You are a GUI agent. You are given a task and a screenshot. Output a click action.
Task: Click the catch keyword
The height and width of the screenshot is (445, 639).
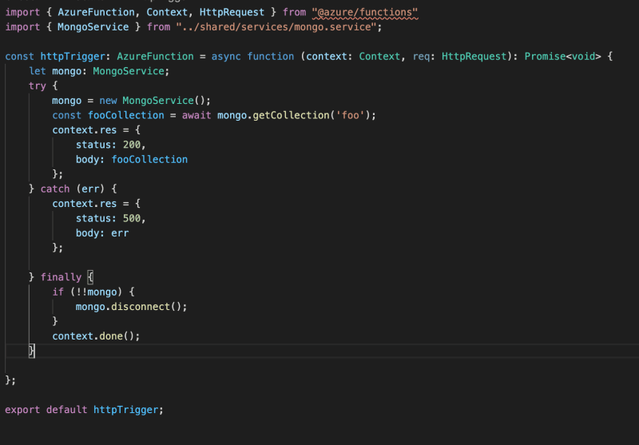(x=55, y=189)
